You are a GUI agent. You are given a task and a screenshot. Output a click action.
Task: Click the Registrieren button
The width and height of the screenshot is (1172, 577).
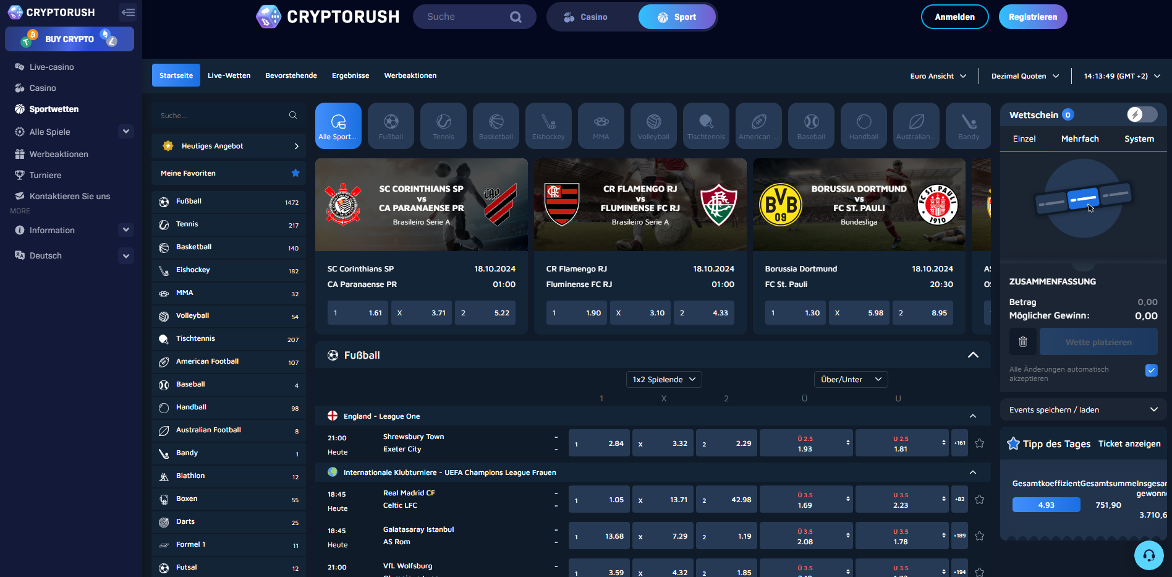coord(1033,17)
